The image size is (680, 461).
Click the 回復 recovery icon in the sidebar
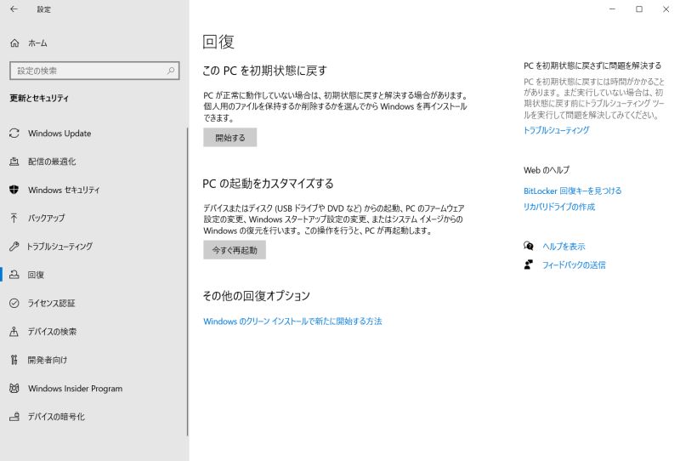(14, 275)
